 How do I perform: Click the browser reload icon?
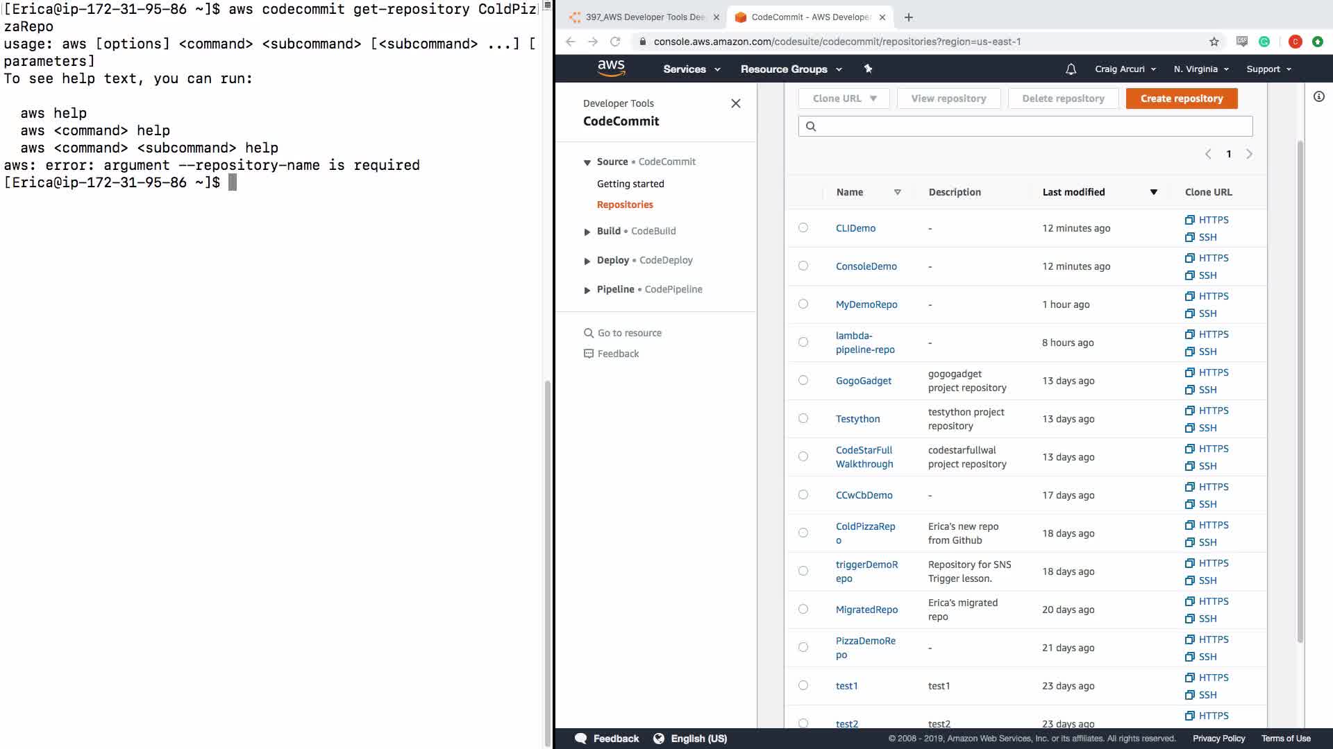615,42
